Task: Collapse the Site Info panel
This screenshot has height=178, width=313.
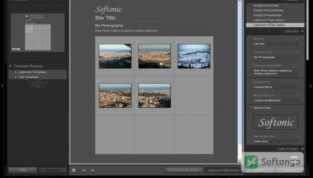Action: point(302,31)
